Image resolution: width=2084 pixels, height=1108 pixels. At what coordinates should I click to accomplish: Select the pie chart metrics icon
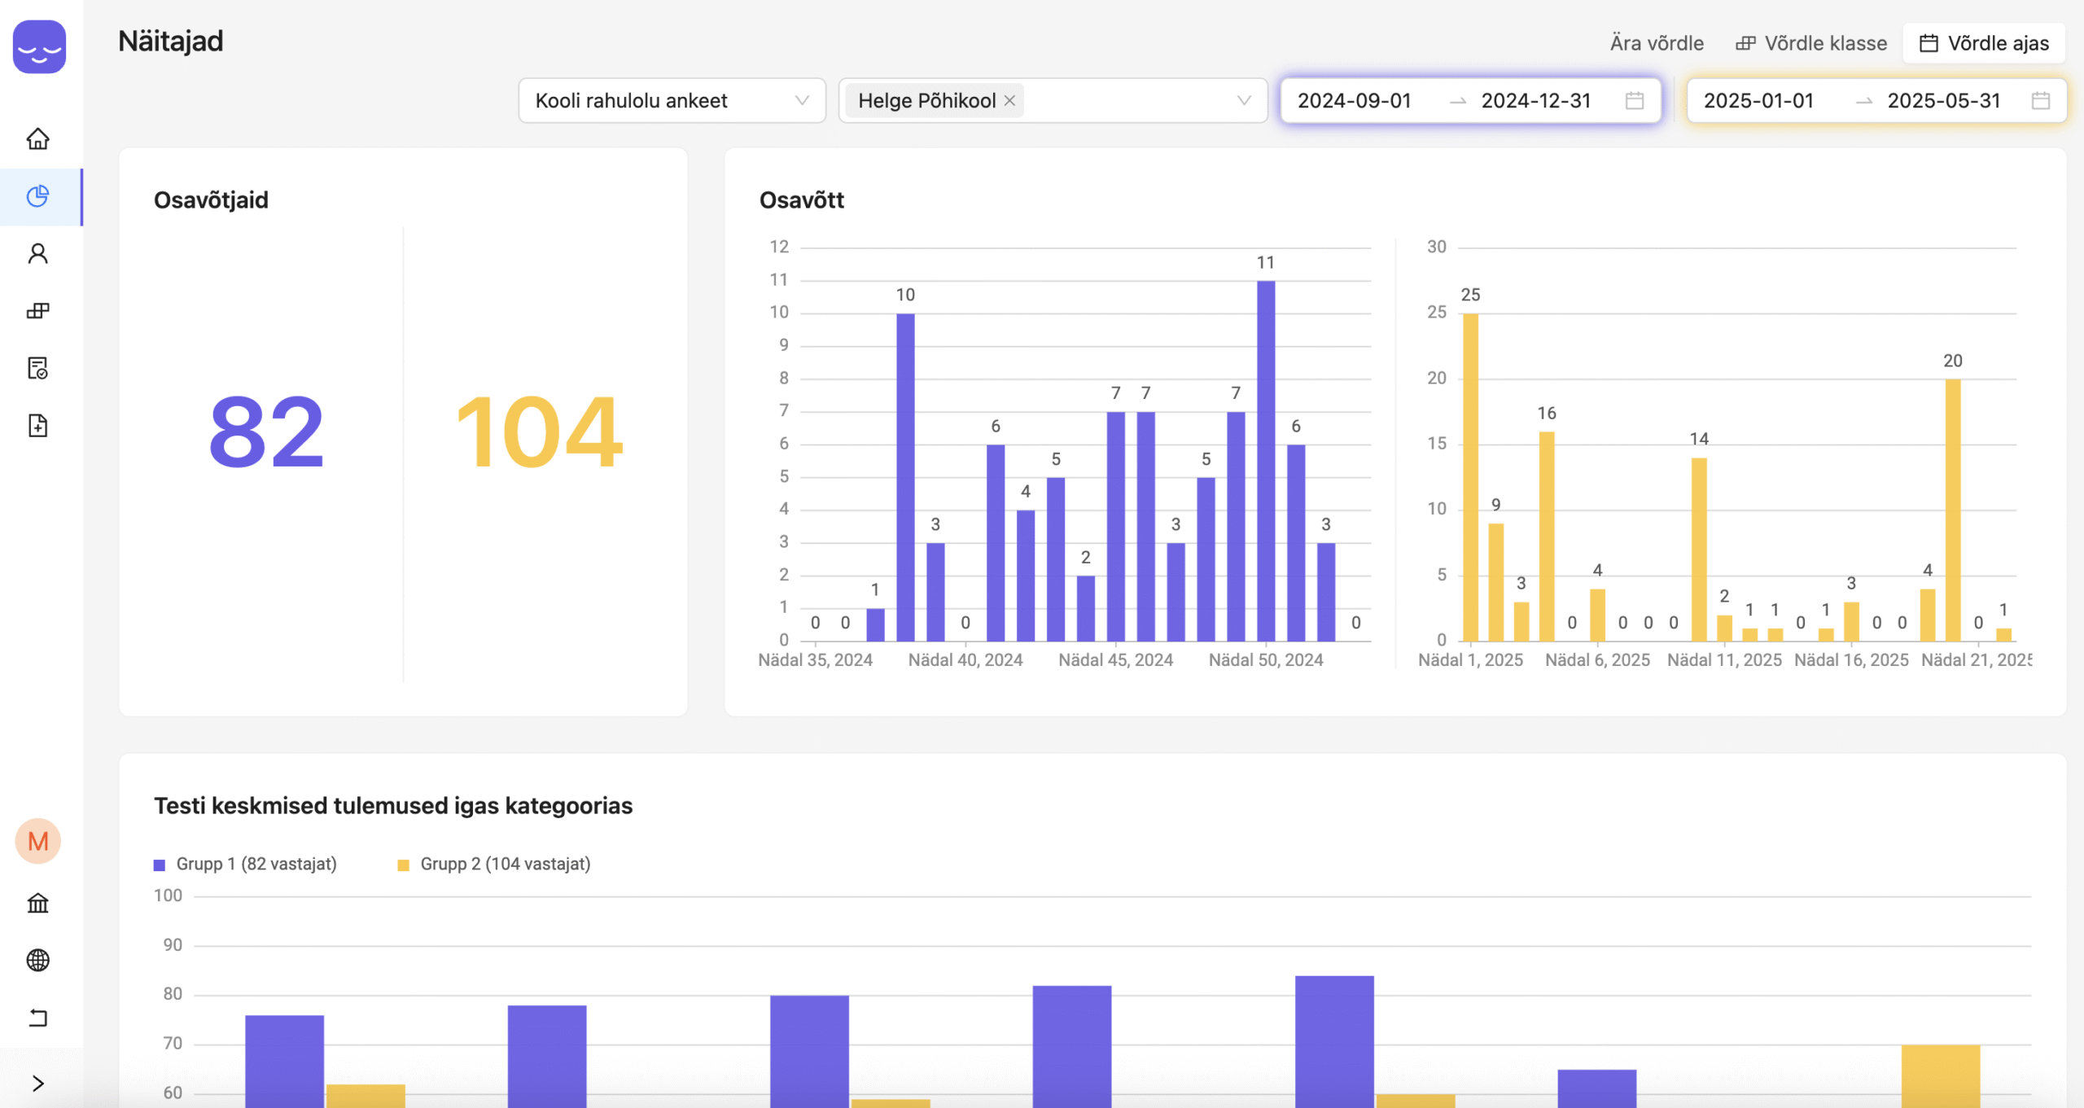click(x=38, y=196)
